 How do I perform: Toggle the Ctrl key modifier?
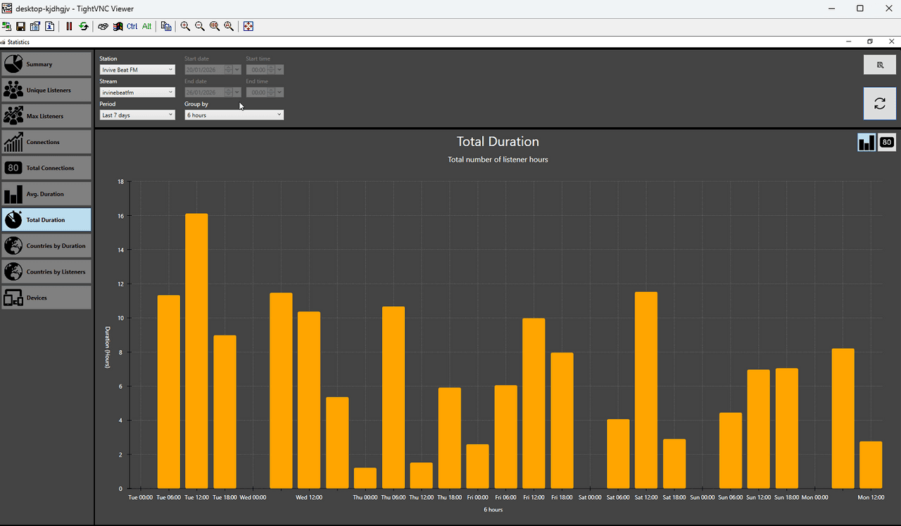click(132, 27)
